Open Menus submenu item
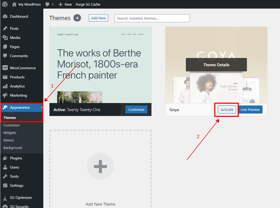 [x=9, y=140]
